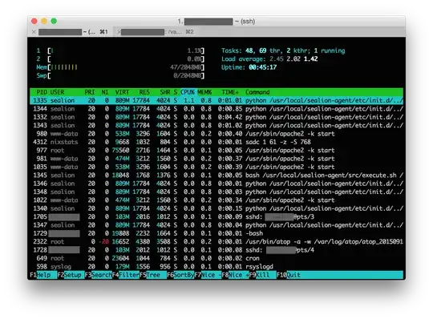Activate F4 Filter in footer bar
Image resolution: width=433 pixels, height=319 pixels.
pyautogui.click(x=126, y=275)
